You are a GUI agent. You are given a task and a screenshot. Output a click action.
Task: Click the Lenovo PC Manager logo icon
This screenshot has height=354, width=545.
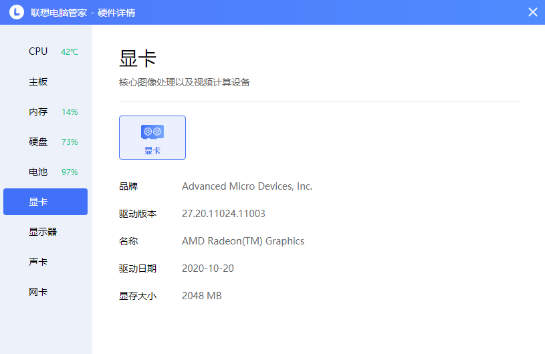click(x=16, y=12)
